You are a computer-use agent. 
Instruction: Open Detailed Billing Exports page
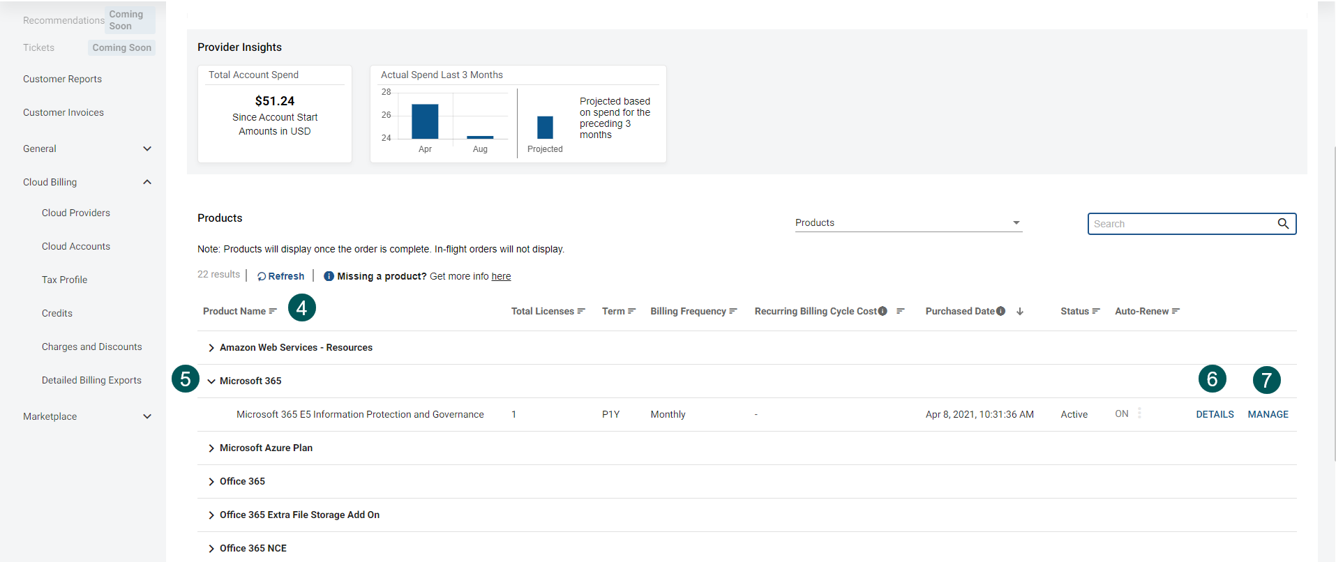coord(91,380)
